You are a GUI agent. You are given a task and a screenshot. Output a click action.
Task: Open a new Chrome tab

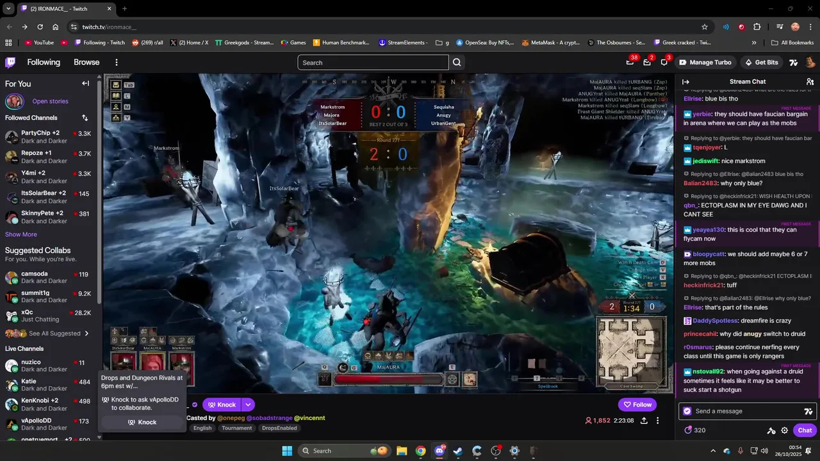point(125,9)
